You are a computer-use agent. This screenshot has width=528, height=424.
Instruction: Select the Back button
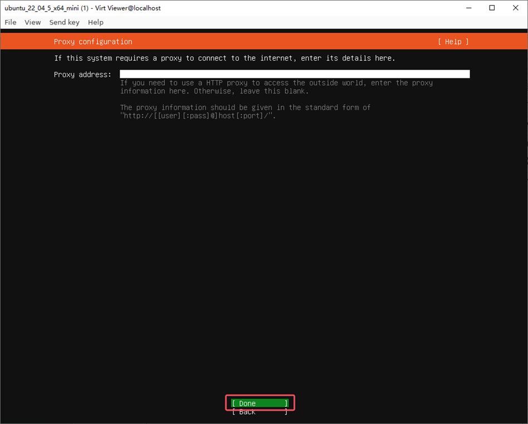(260, 412)
